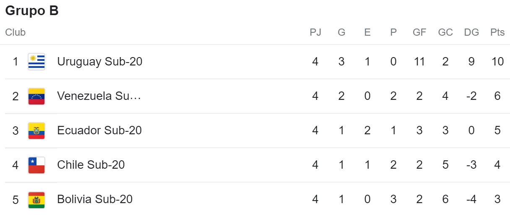Click the Chile flag icon
The image size is (510, 222).
[x=36, y=165]
